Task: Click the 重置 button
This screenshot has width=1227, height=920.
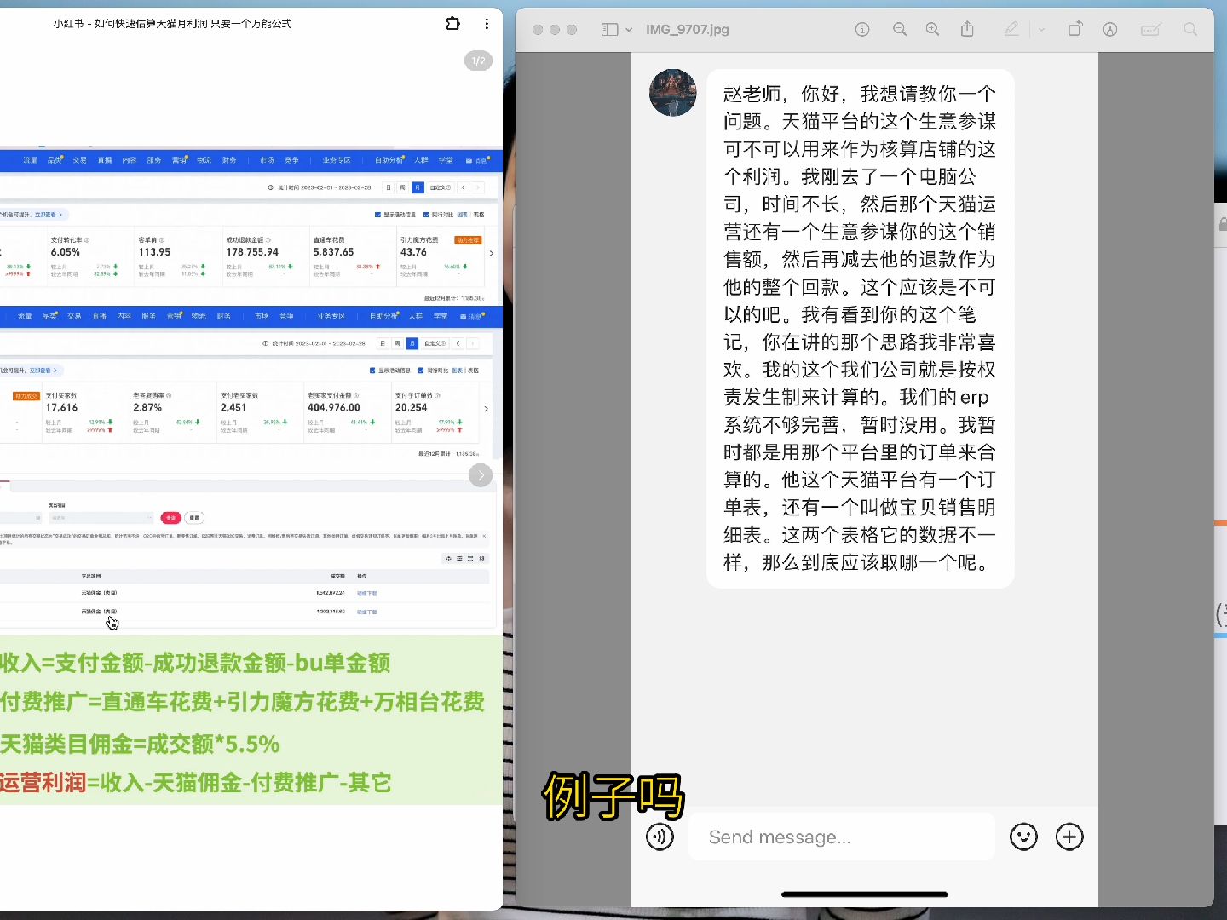Action: point(194,518)
